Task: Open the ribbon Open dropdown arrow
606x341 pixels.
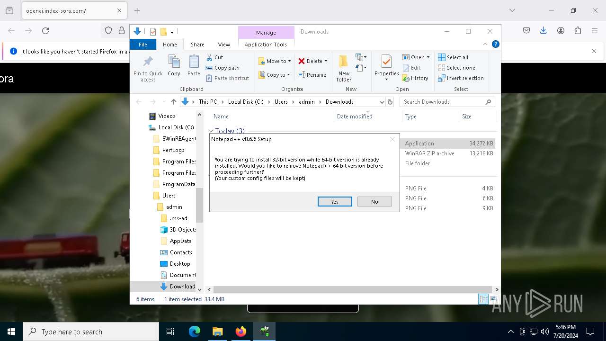Action: (x=428, y=57)
